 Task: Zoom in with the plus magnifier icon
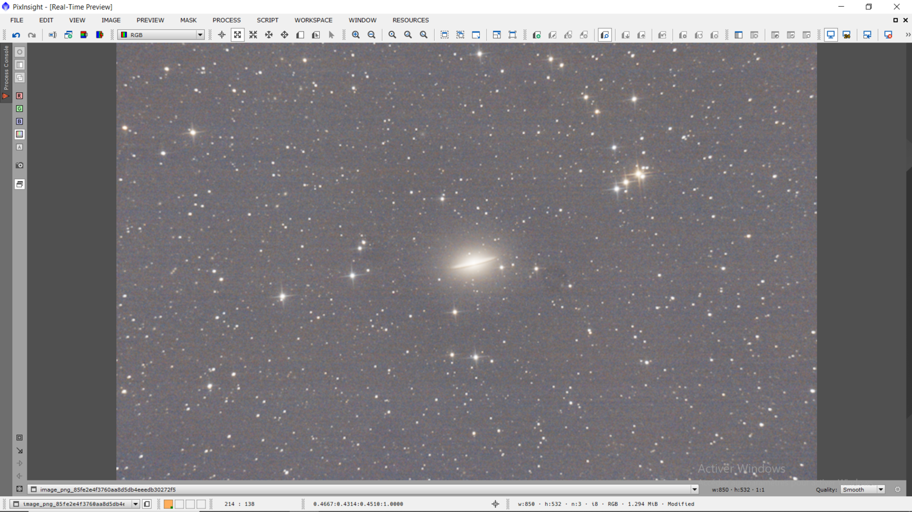(356, 35)
